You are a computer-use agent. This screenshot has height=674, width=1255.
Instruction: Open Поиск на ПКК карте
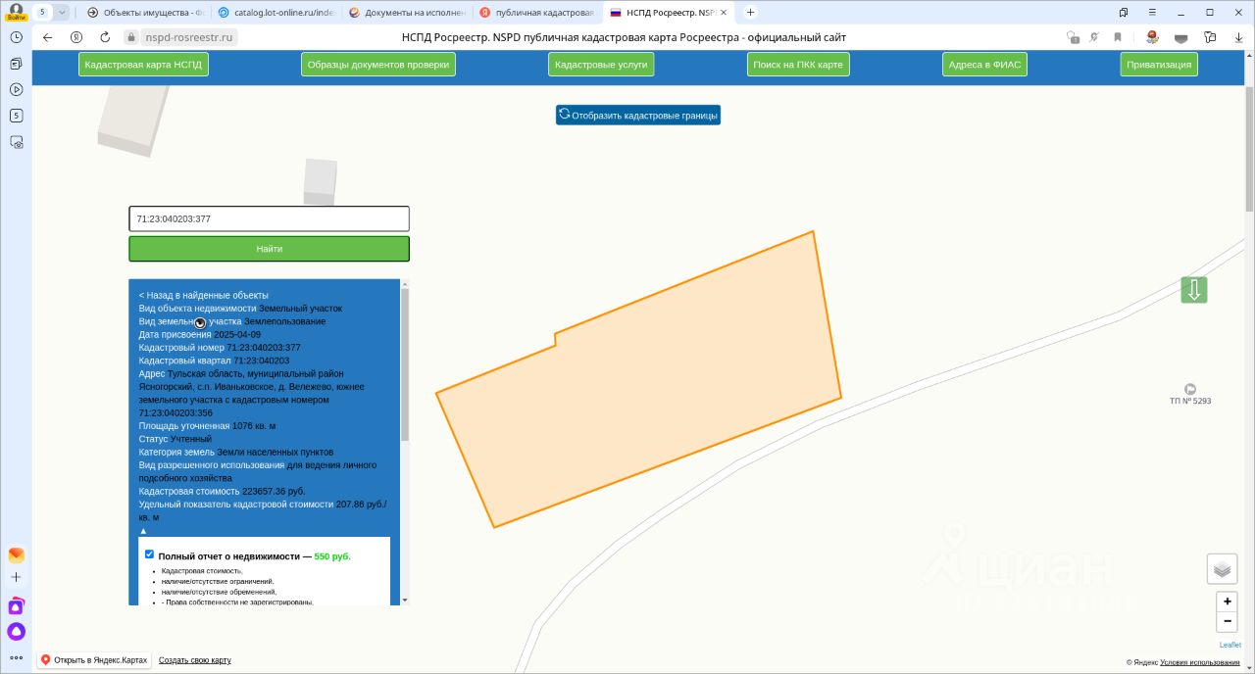[798, 65]
